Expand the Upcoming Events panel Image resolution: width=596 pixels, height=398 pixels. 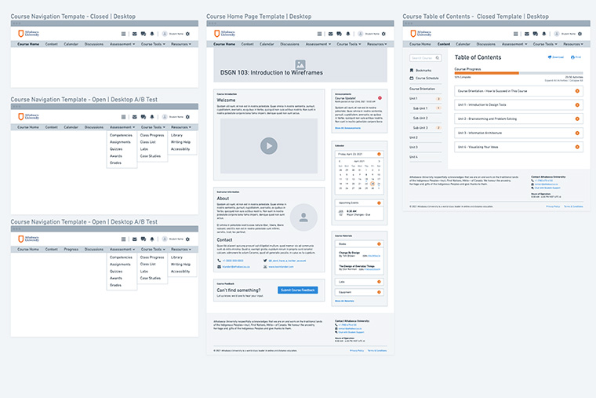click(x=380, y=203)
